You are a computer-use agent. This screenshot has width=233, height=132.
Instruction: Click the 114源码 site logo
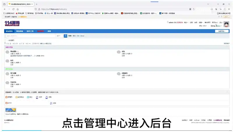[x=12, y=23]
